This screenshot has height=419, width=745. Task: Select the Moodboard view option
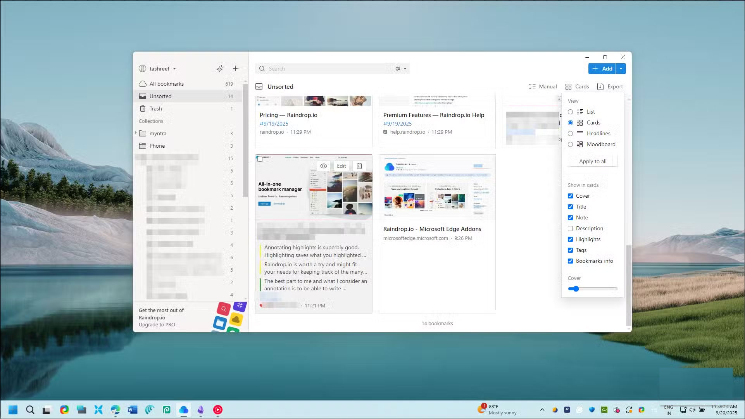pyautogui.click(x=570, y=144)
